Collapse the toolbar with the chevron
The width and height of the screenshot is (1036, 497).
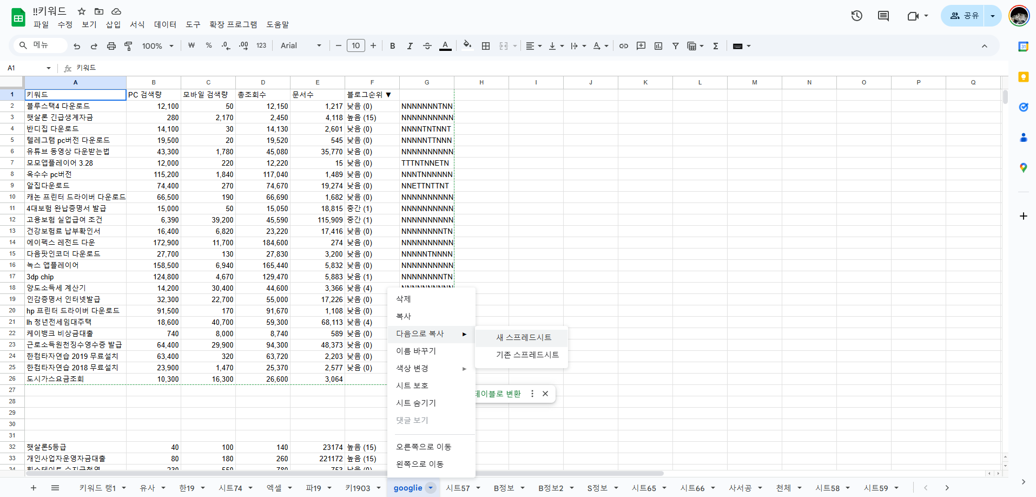[x=985, y=46]
